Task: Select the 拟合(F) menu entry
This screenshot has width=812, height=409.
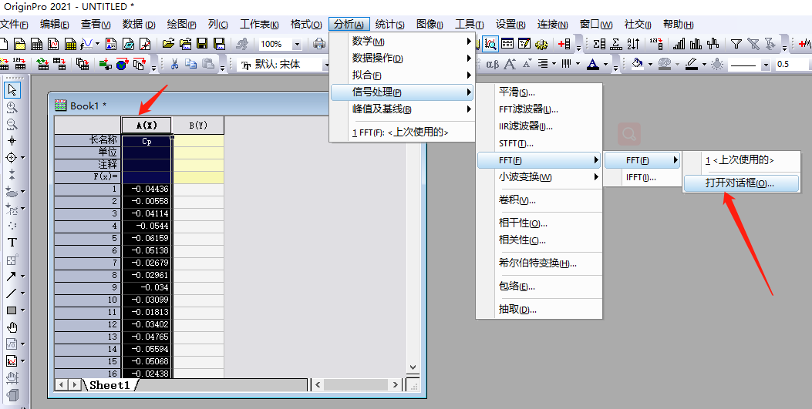Action: click(403, 75)
